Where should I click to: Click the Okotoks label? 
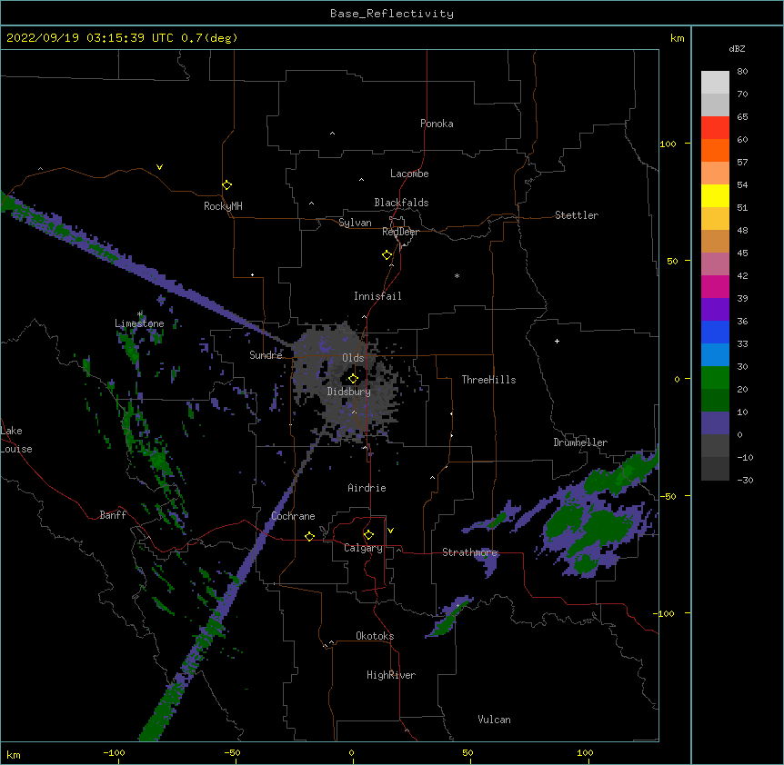click(x=375, y=636)
